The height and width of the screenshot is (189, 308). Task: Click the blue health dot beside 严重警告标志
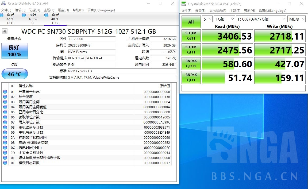coord(5,91)
